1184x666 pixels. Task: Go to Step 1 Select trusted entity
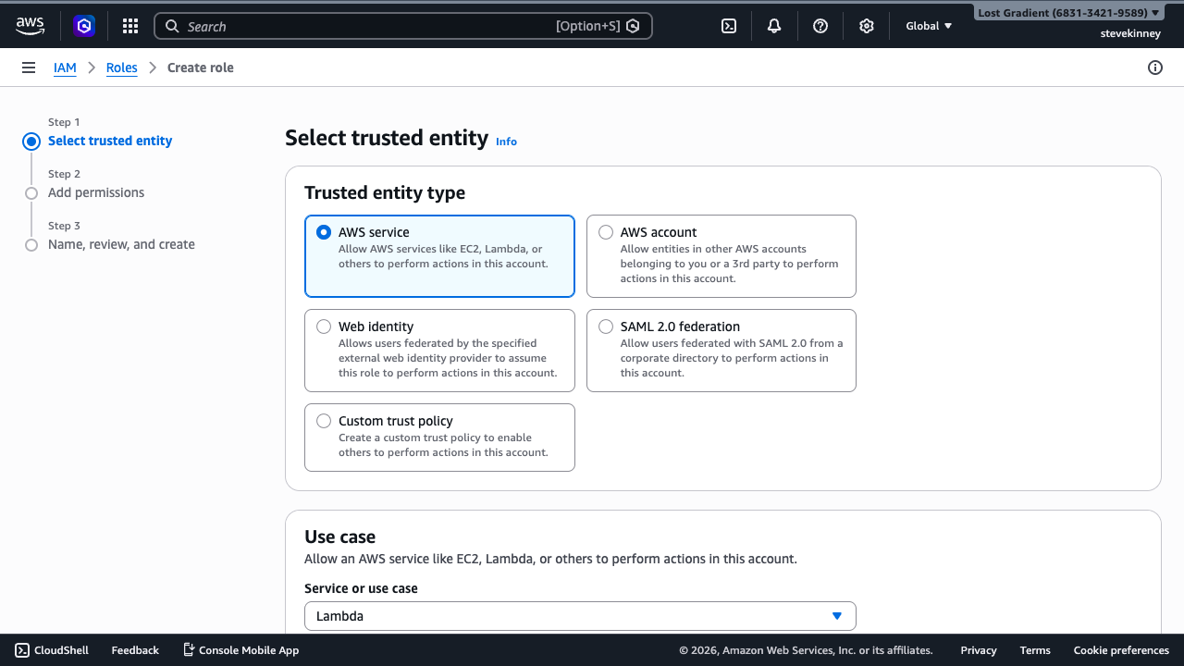pyautogui.click(x=110, y=141)
